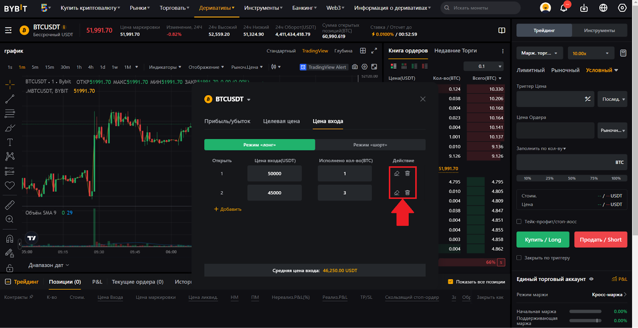Viewport: 638px width, 328px height.
Task: Switch to the Целевая цена tab
Action: 281,121
